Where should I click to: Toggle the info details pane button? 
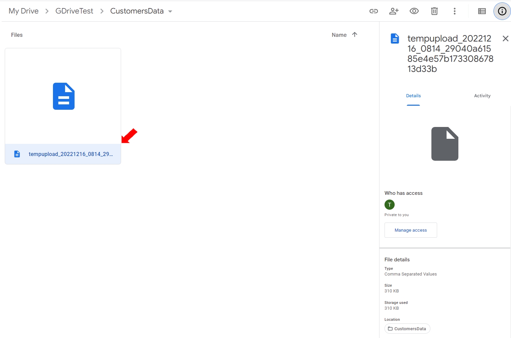pos(502,11)
